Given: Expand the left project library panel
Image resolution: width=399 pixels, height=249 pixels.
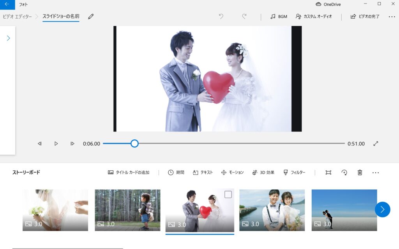Looking at the screenshot, I should pyautogui.click(x=8, y=38).
